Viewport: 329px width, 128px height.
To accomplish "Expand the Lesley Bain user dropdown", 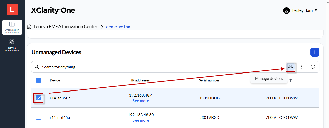I will [316, 11].
